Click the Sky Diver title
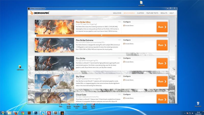 point(80,76)
